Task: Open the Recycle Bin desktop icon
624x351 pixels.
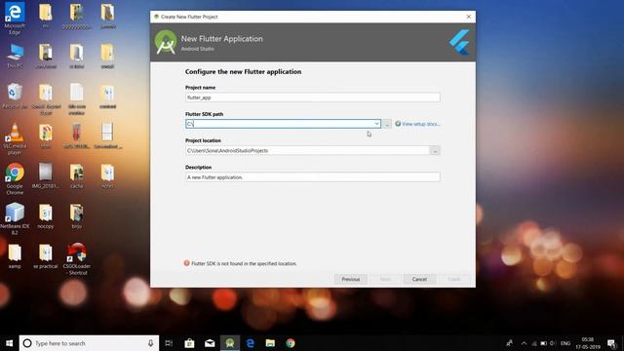Action: point(15,96)
